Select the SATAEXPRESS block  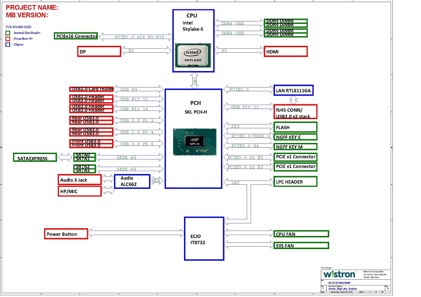coord(35,157)
